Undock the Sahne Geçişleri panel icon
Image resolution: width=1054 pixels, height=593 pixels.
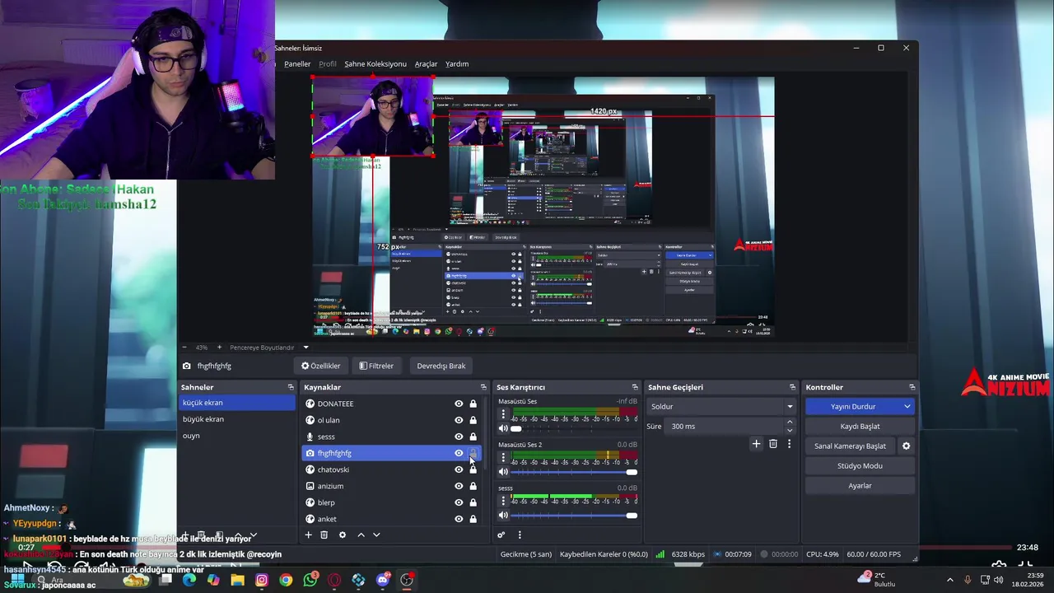click(793, 387)
